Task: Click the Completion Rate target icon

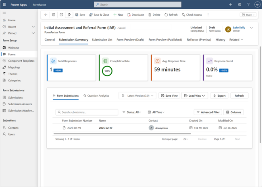Action: click(x=105, y=61)
